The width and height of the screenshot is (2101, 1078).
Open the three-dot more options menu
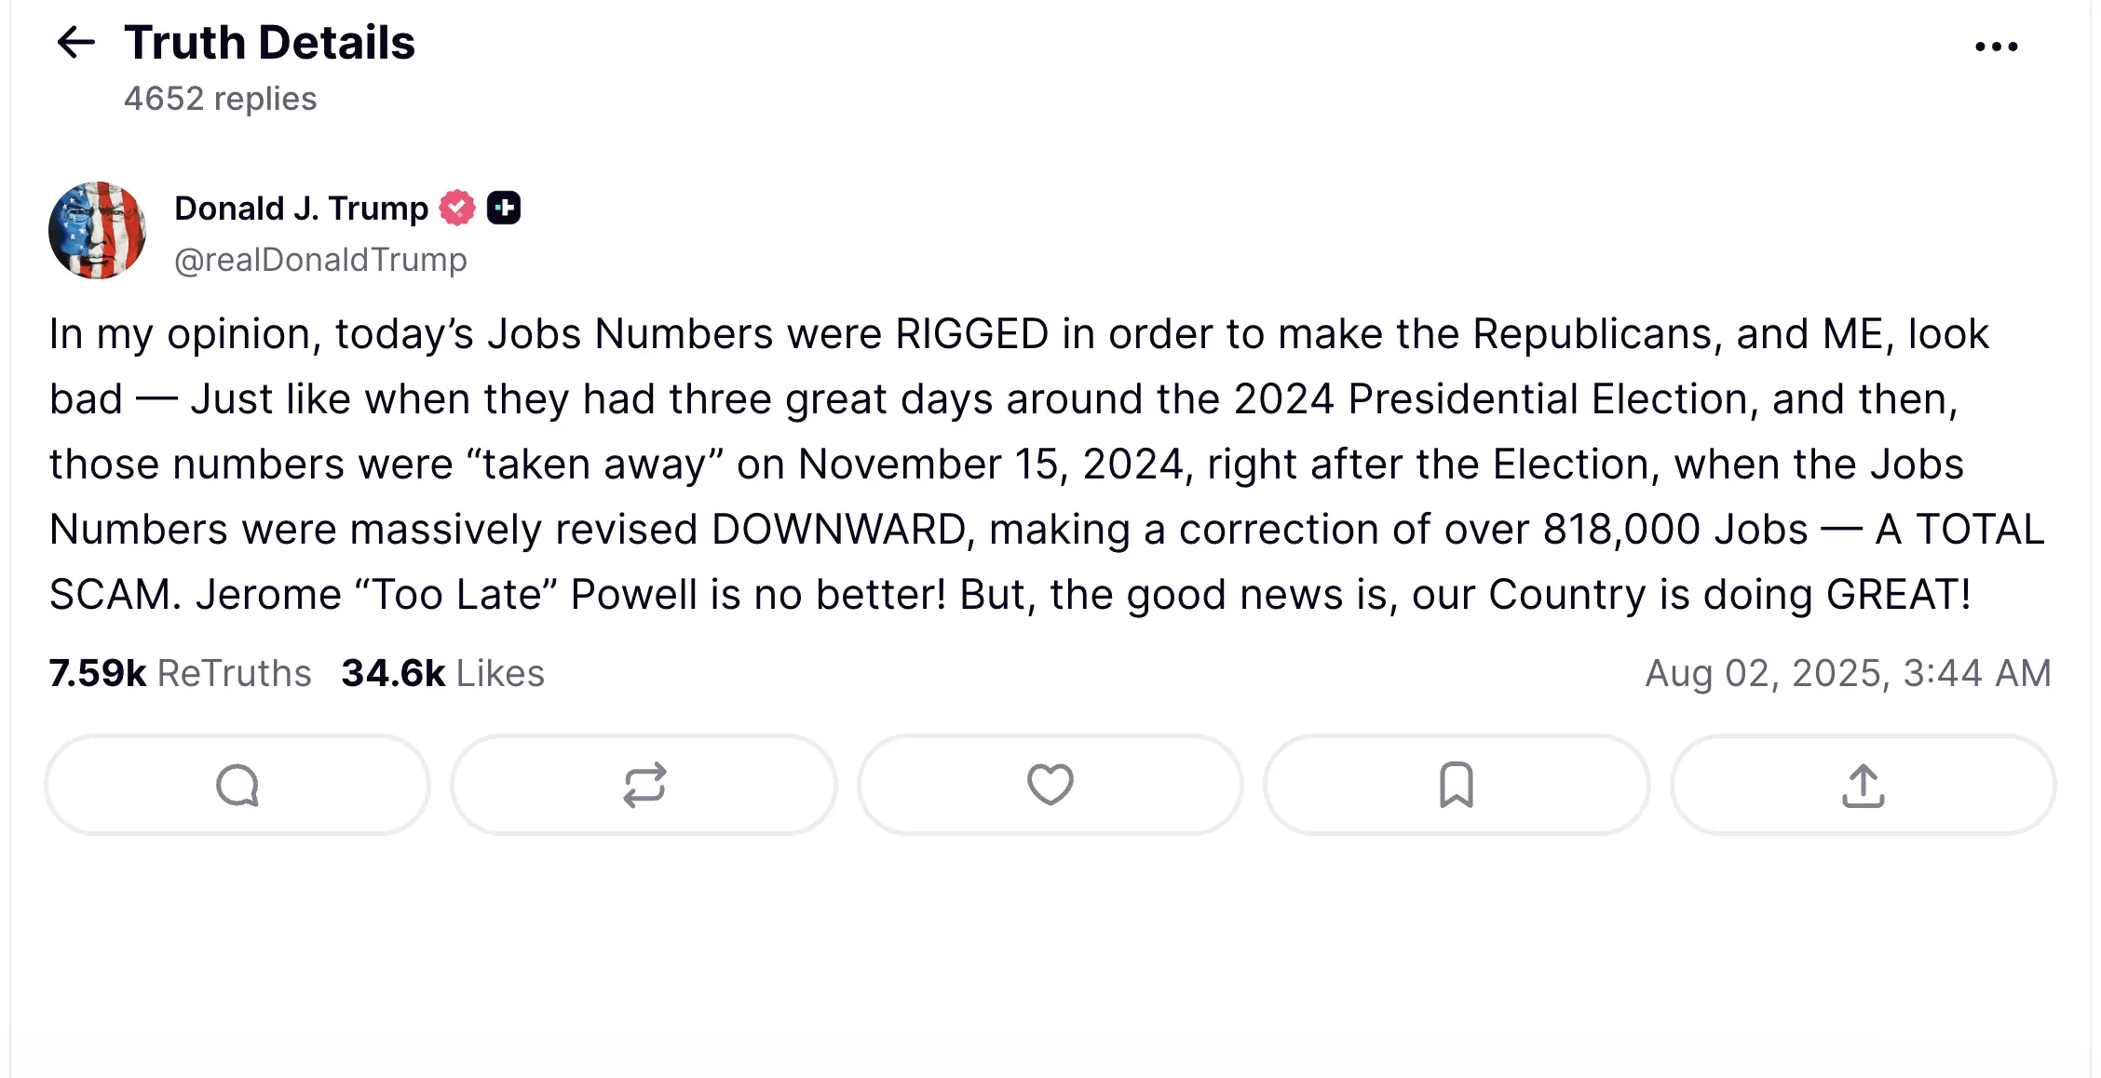1996,47
